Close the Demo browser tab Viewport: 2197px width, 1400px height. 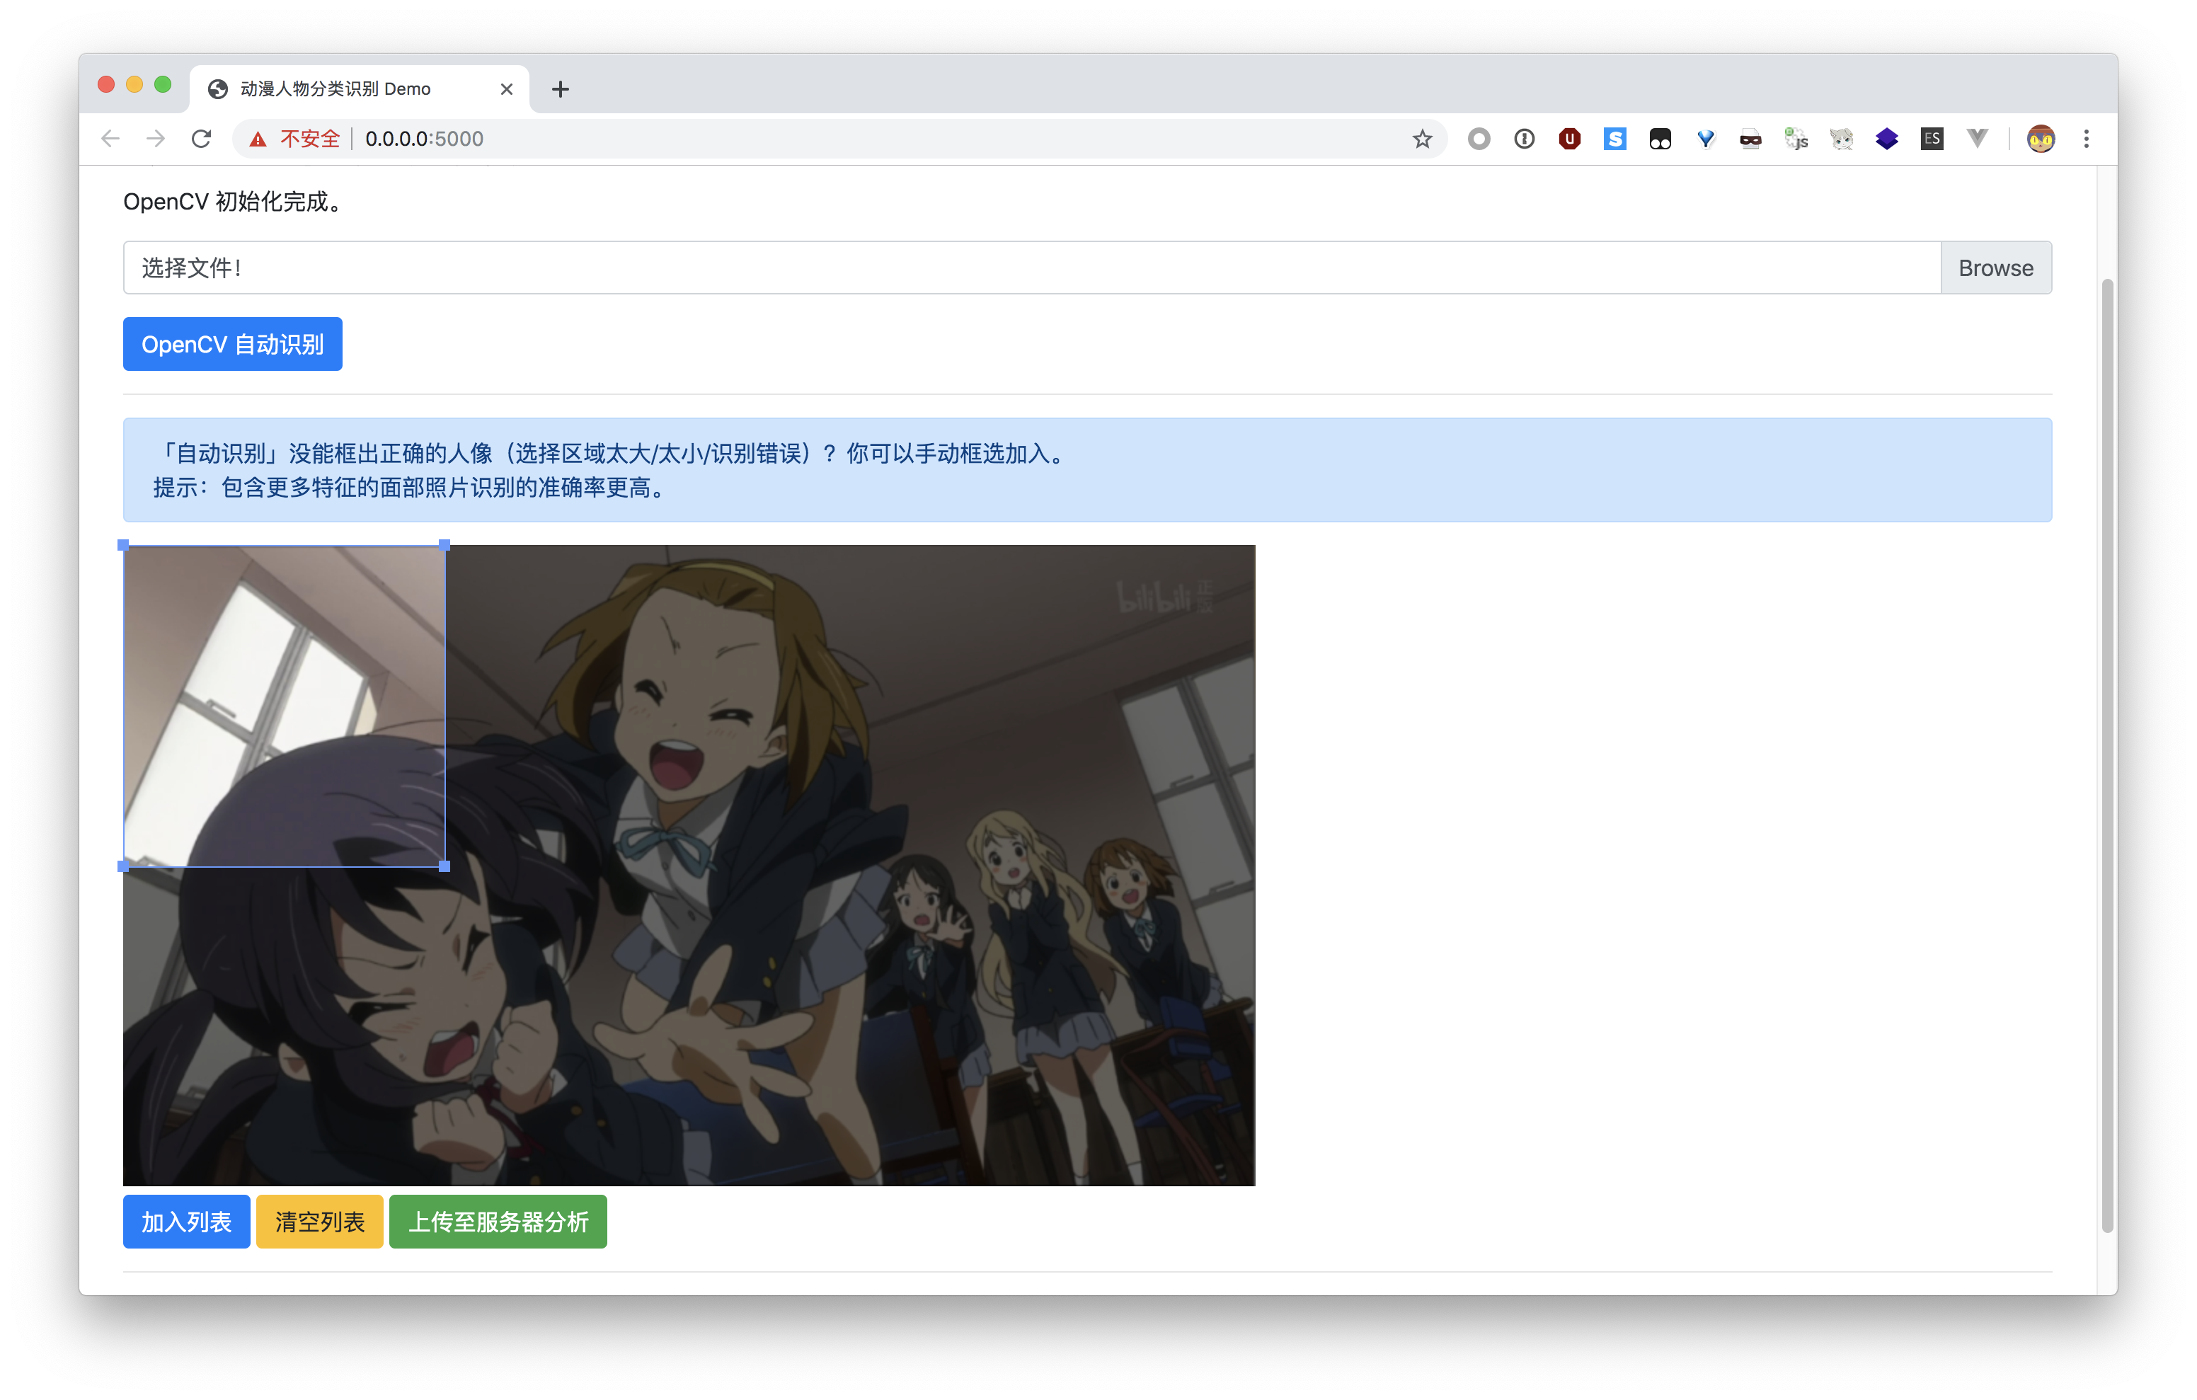506,89
